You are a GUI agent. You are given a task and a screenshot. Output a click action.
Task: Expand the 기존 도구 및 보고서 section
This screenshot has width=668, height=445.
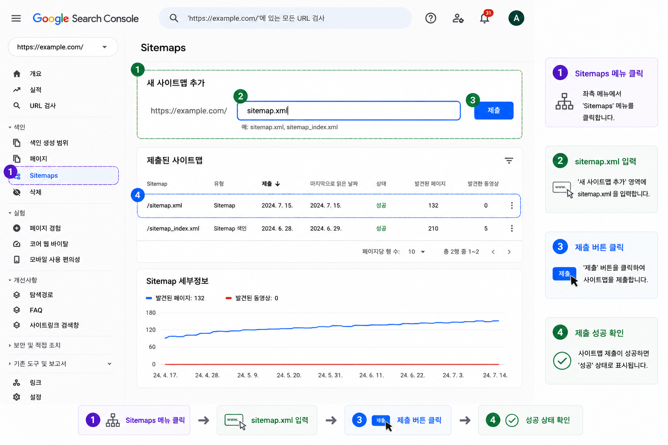(x=60, y=364)
